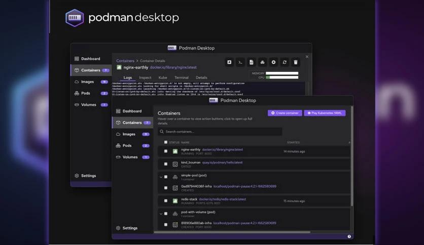Check the 0ad97944036f-infra row checkbox
Image resolution: width=424 pixels, height=245 pixels.
(x=166, y=188)
